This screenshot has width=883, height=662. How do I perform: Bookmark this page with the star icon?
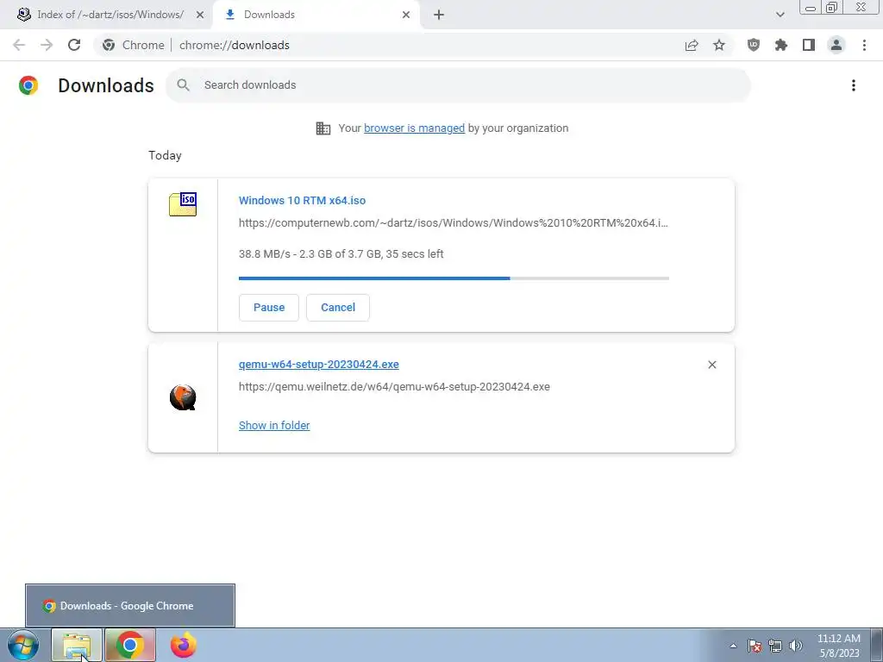coord(719,45)
